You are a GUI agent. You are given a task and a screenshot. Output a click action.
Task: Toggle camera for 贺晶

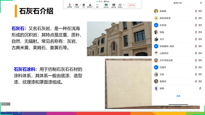pyautogui.click(x=200, y=32)
